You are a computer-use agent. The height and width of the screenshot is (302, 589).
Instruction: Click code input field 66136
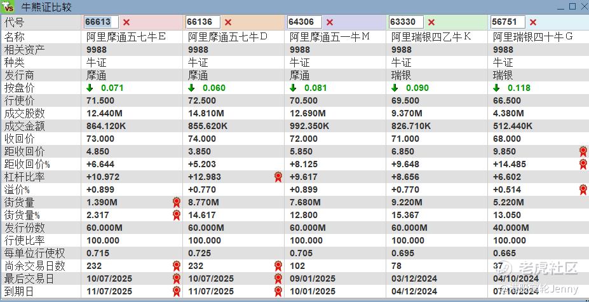(x=203, y=22)
